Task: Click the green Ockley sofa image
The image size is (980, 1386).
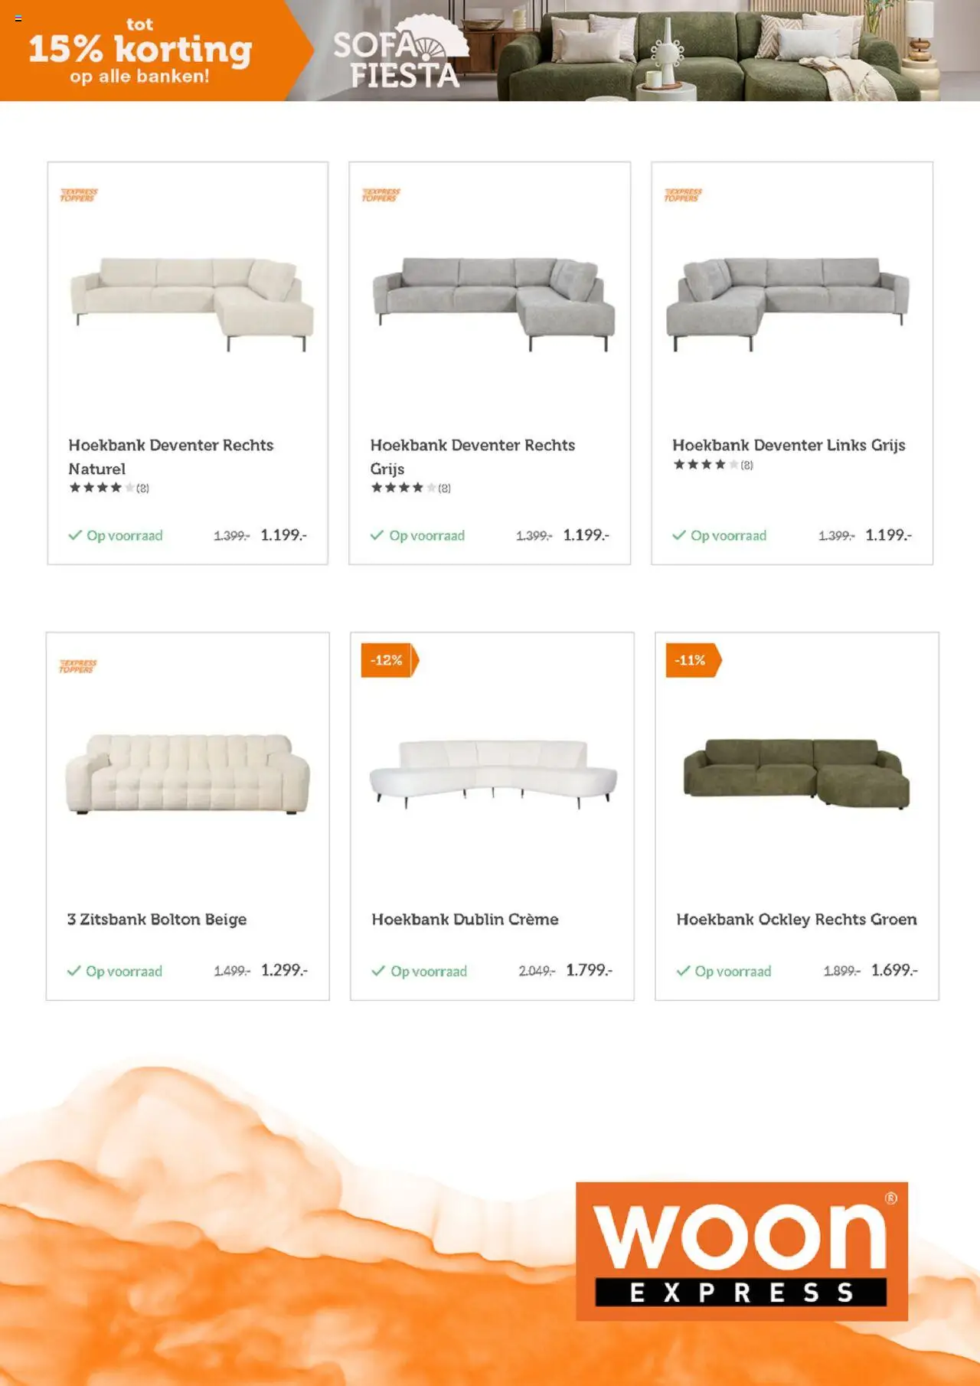Action: [x=796, y=773]
